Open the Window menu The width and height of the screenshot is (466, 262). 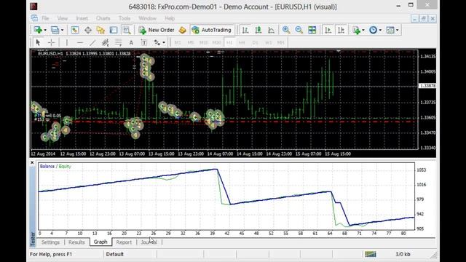click(x=147, y=18)
